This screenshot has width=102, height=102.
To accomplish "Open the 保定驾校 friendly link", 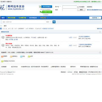I will click(x=63, y=67).
